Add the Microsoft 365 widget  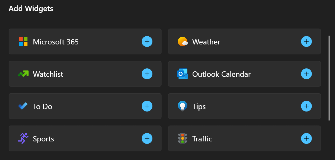(147, 41)
